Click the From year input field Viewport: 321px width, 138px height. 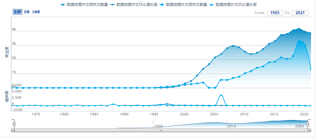[x=275, y=13]
